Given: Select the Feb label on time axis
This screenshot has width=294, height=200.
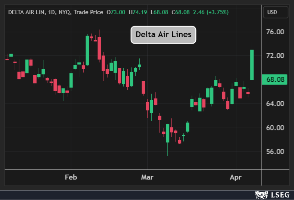Looking at the screenshot, I should click(x=71, y=177).
